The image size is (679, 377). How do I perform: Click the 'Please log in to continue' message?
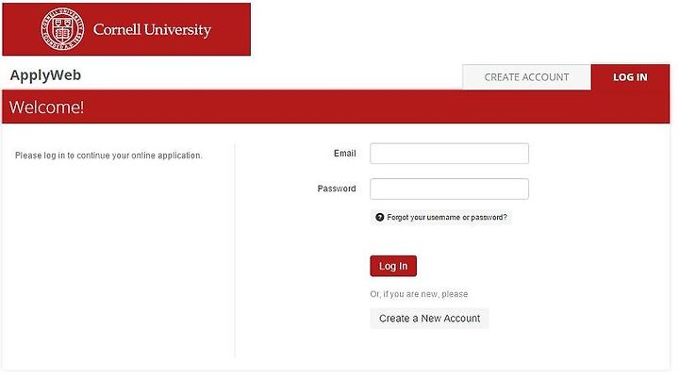coord(108,156)
